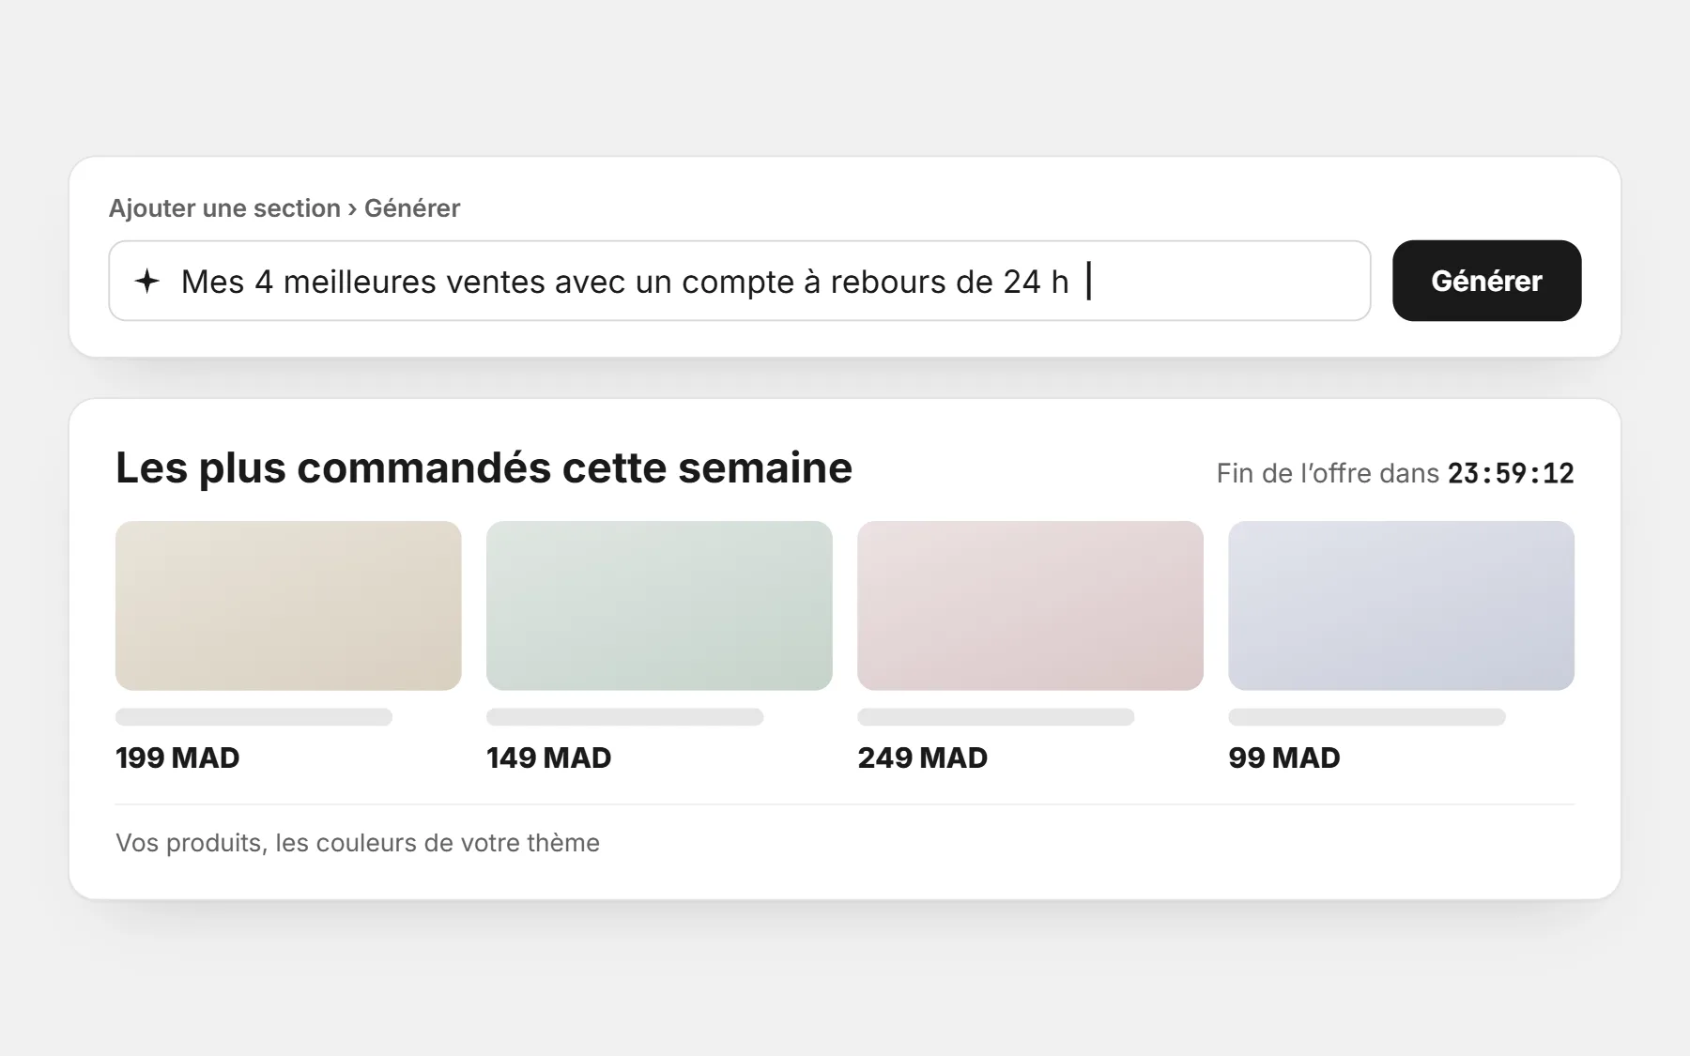Open the lavender product thumbnail at 99 MAD
Image resolution: width=1690 pixels, height=1056 pixels.
pyautogui.click(x=1401, y=605)
